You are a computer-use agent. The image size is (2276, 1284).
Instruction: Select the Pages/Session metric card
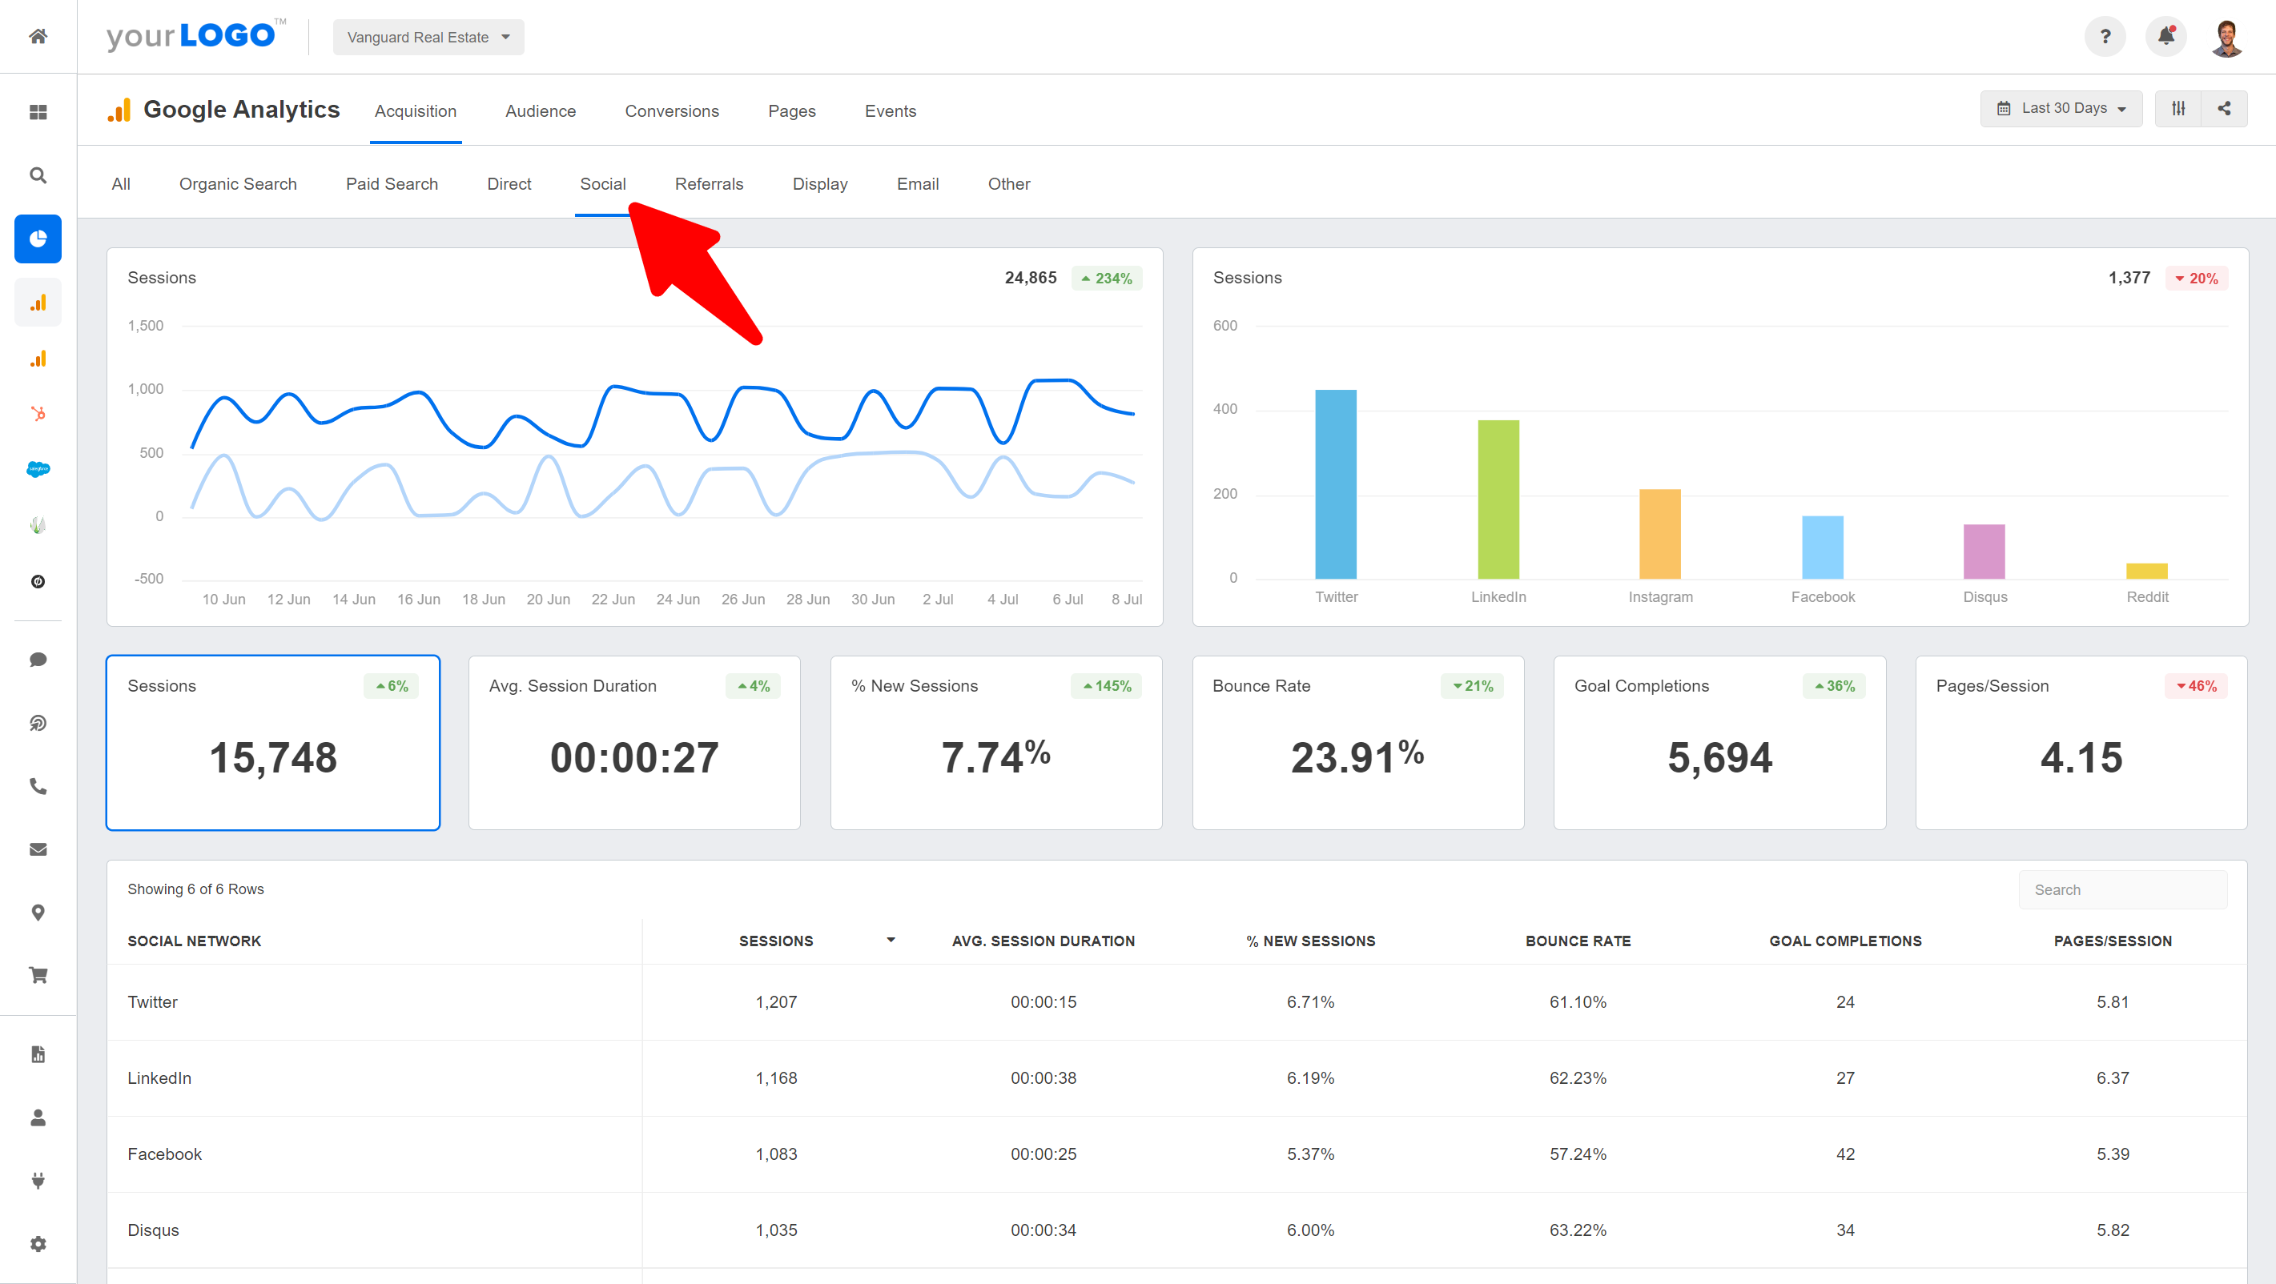coord(2081,743)
